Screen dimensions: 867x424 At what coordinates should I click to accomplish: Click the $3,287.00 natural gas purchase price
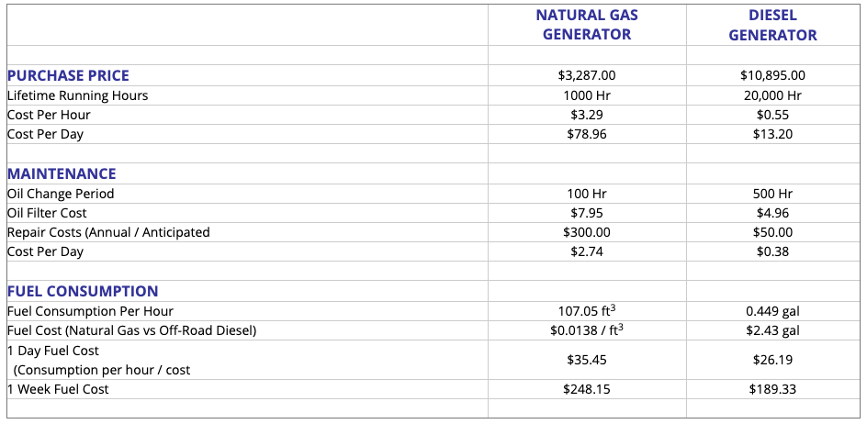(587, 75)
